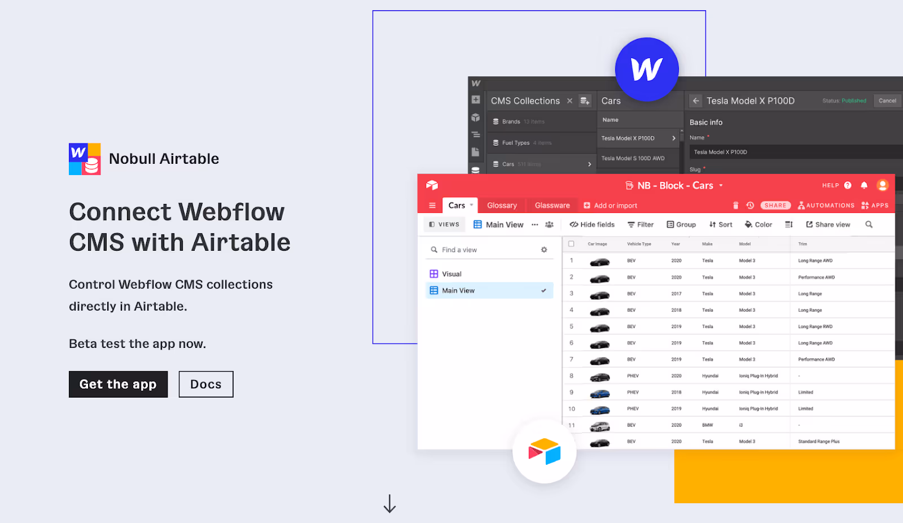Open the Symbols cube icon in Webflow sidebar

(476, 117)
